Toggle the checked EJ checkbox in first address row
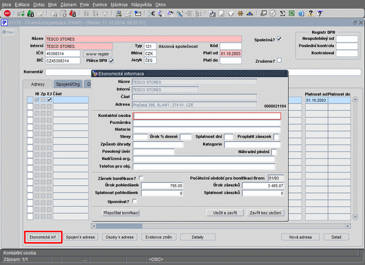 click(49, 99)
